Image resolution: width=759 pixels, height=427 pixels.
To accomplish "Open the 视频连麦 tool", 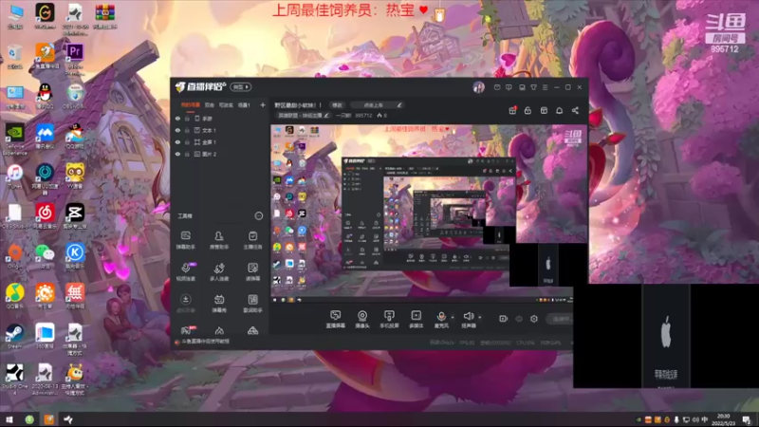I will [x=185, y=271].
